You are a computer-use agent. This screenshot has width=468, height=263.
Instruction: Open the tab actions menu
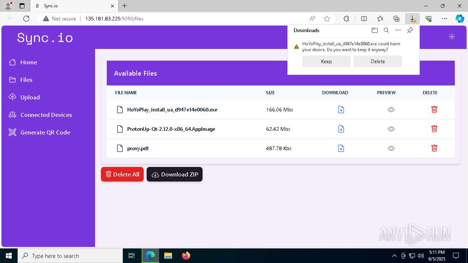click(x=22, y=6)
